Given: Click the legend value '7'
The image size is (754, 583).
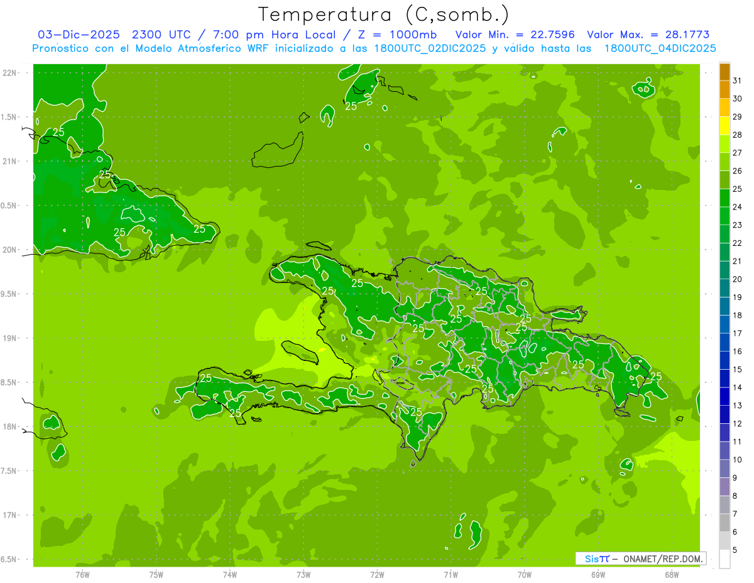Looking at the screenshot, I should pos(735,514).
